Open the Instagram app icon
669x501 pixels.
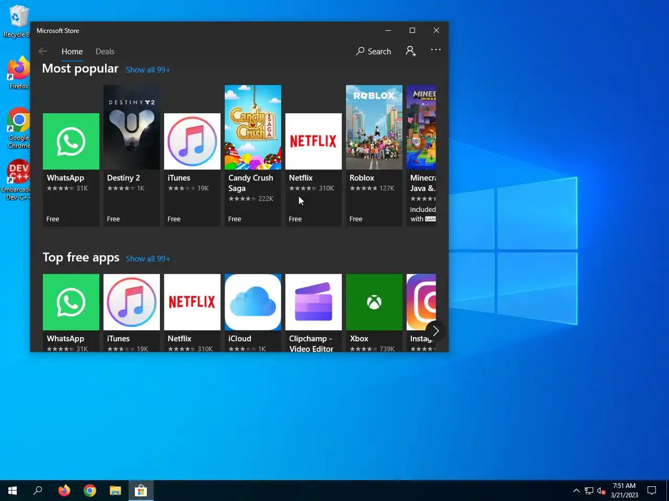[x=421, y=302]
